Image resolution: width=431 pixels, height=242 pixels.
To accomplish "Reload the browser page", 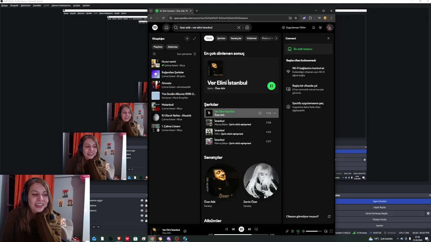I will 163,18.
